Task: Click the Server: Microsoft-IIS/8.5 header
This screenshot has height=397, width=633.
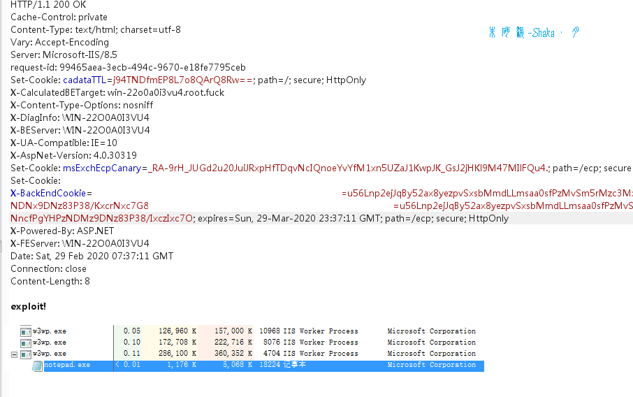Action: pyautogui.click(x=64, y=55)
